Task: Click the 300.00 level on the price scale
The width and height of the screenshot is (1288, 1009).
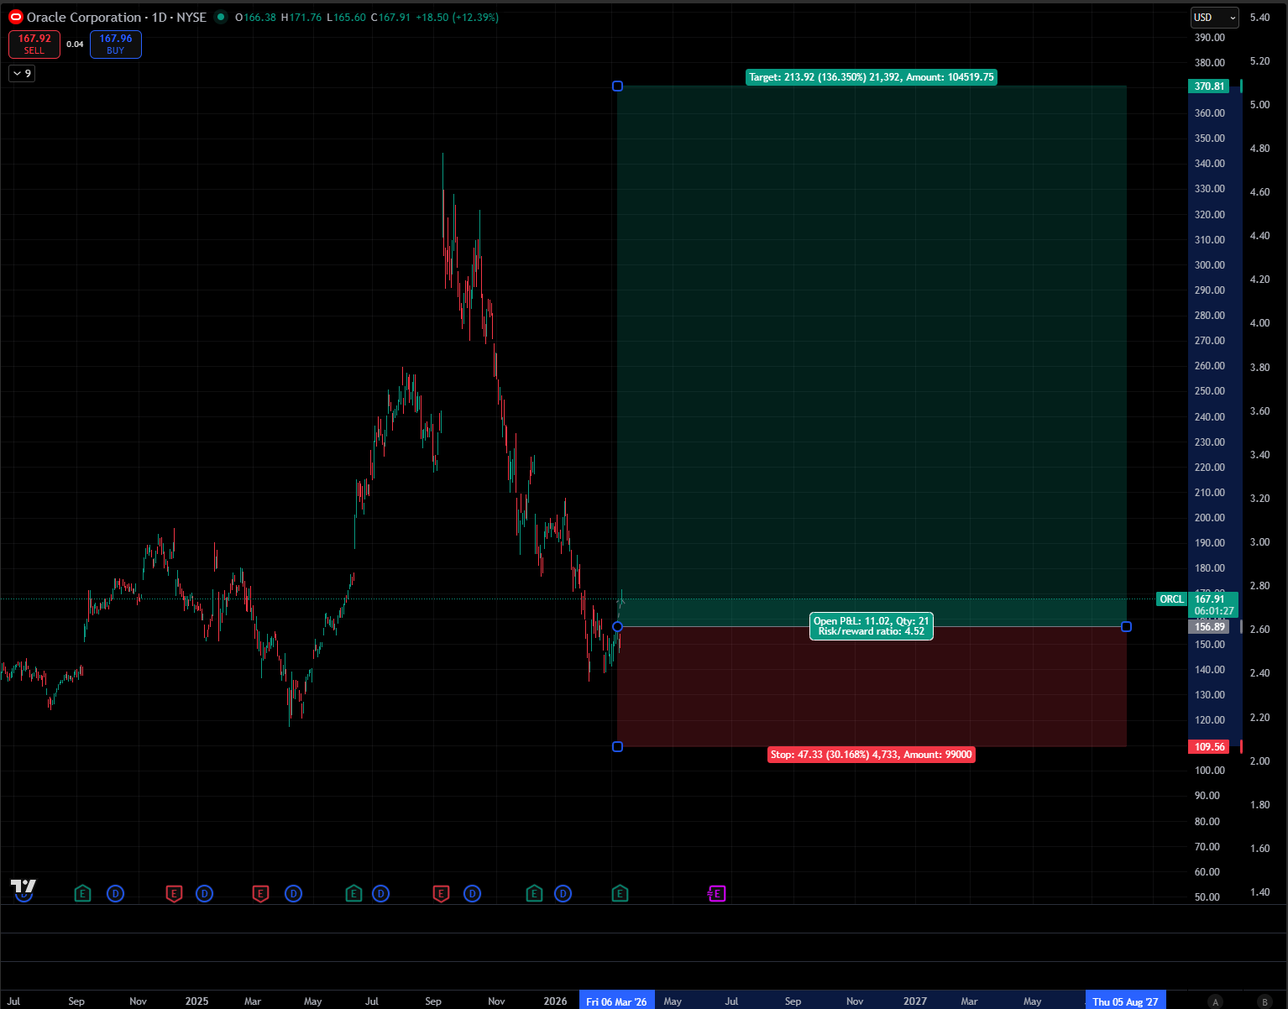Action: [1210, 265]
